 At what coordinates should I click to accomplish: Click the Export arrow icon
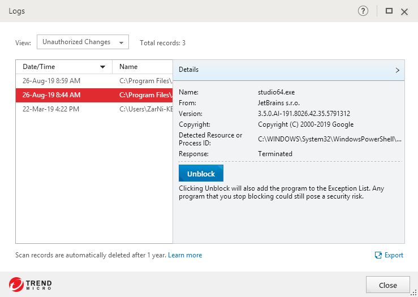(x=378, y=255)
